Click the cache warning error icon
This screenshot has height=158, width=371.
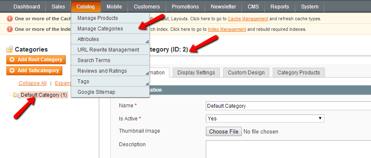pyautogui.click(x=10, y=19)
